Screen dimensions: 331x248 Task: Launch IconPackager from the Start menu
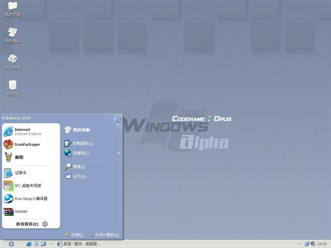point(31,145)
